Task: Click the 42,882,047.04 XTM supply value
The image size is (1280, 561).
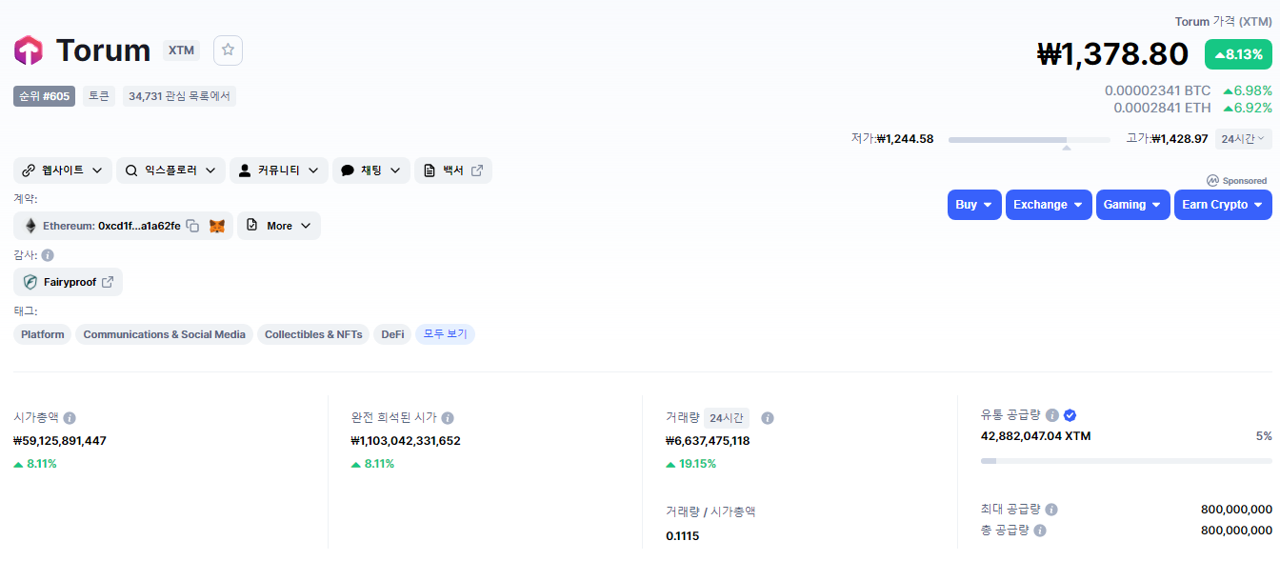Action: point(1036,436)
